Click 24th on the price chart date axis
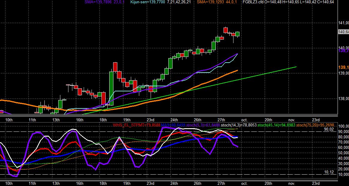Screen dimensions: 349x186 [x=174, y=120]
